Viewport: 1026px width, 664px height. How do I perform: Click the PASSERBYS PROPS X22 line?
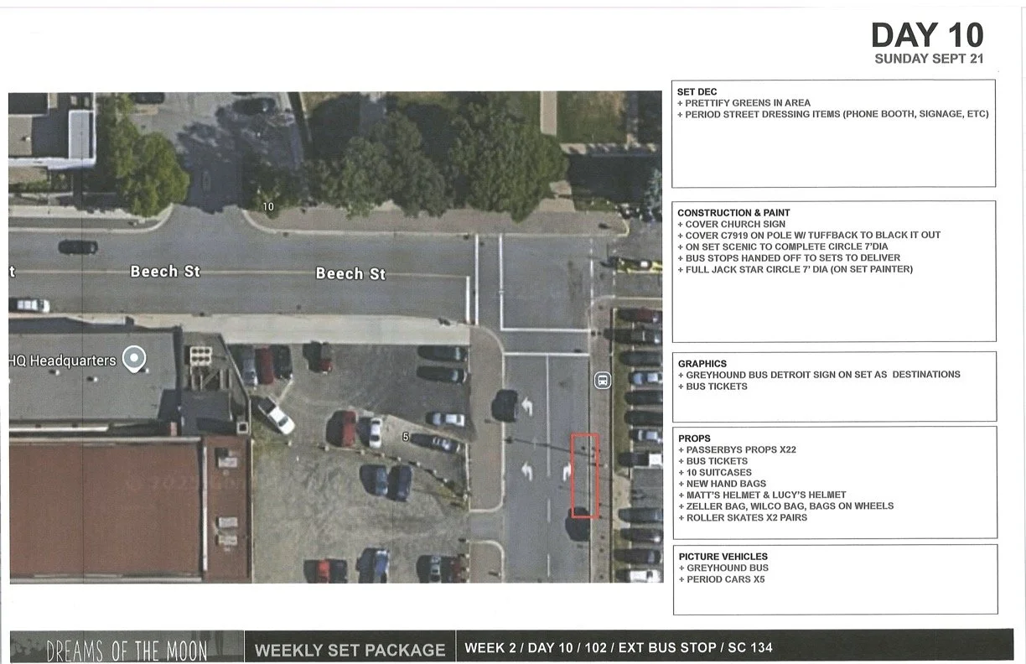click(x=737, y=450)
